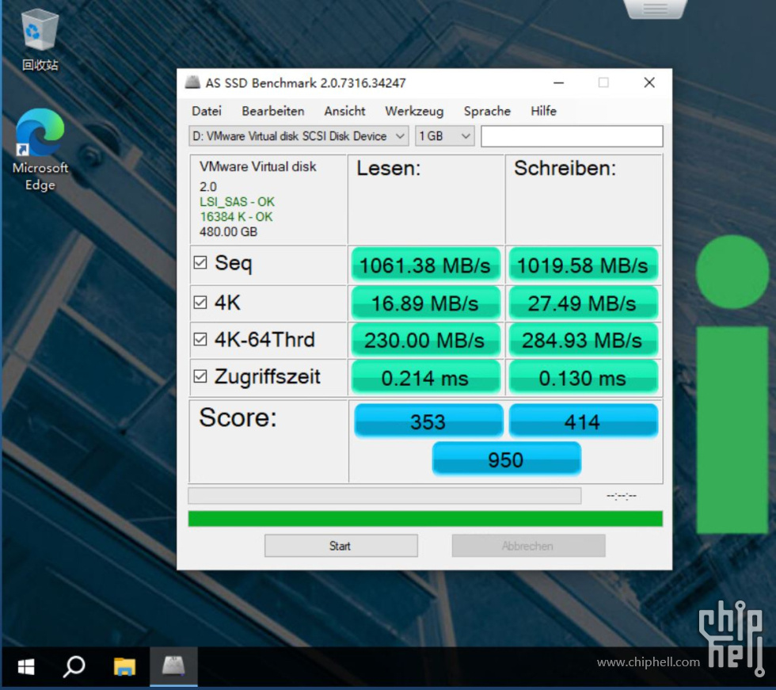Click the gray test progress bar
Viewport: 776px width, 690px height.
click(x=385, y=495)
